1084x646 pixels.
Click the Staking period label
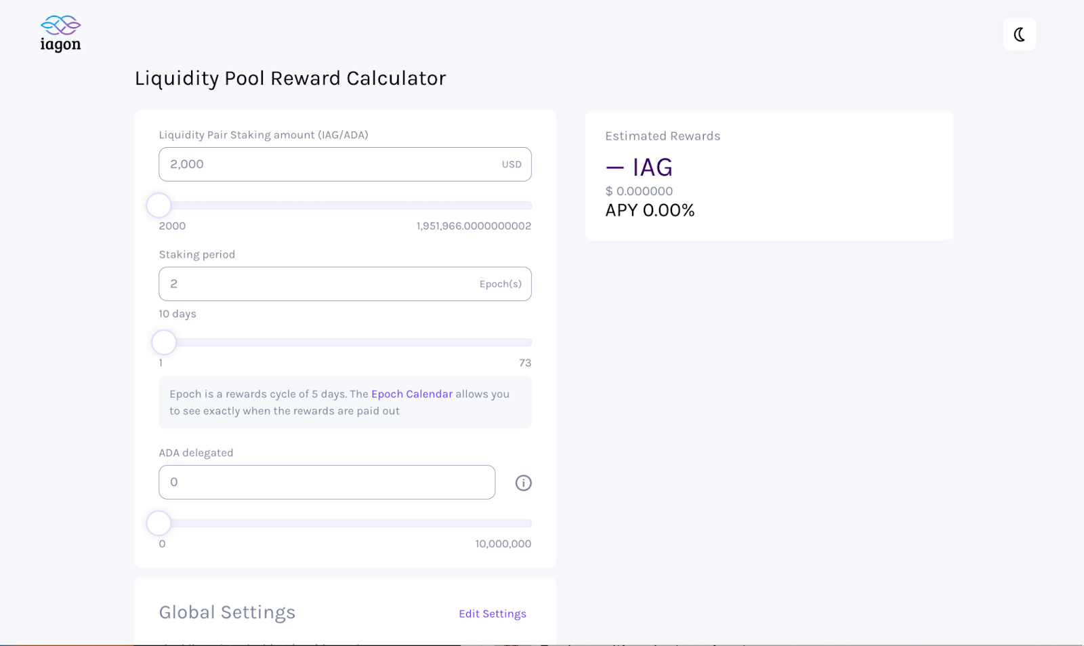pyautogui.click(x=197, y=255)
